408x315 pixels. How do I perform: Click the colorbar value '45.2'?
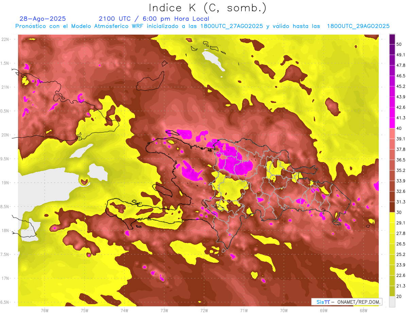(401, 86)
